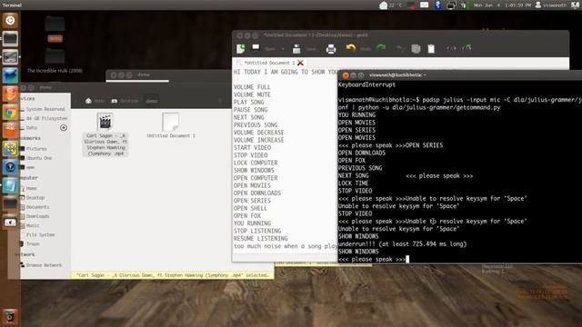Click the Desktop breadcrumb button in file manager
The image size is (582, 327).
coord(125,101)
